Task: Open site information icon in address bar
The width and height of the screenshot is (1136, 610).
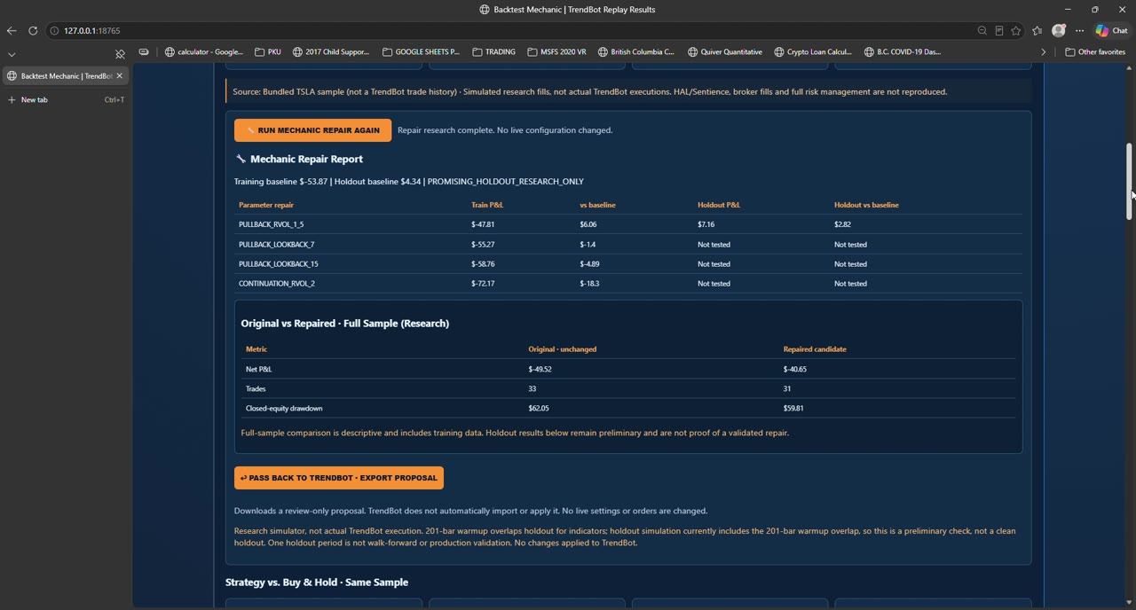Action: [x=54, y=30]
